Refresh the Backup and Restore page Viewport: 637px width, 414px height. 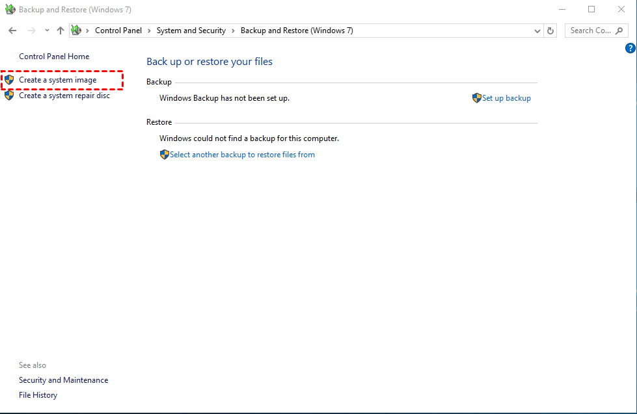point(550,31)
